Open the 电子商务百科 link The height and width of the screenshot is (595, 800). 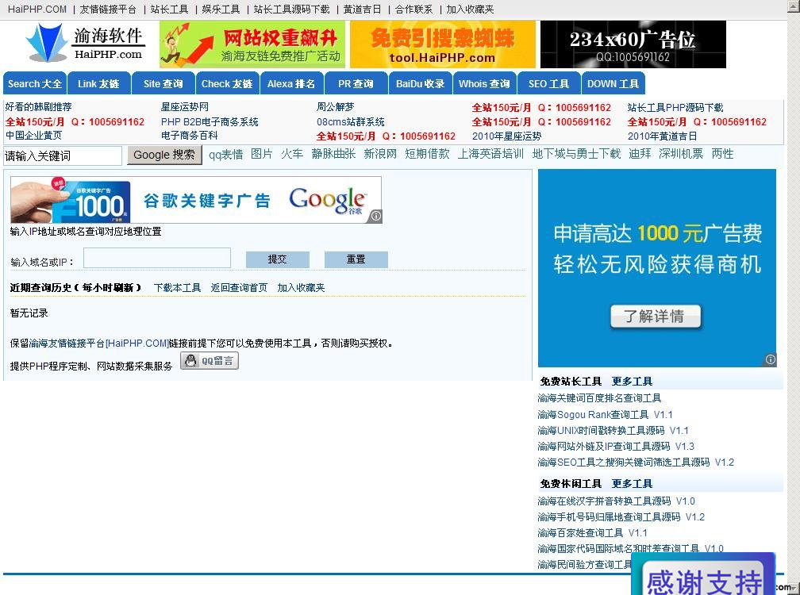tap(189, 135)
